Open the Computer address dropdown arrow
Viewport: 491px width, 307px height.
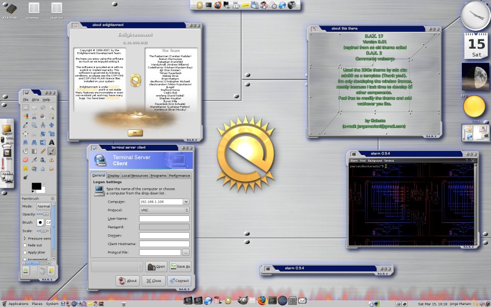click(186, 202)
